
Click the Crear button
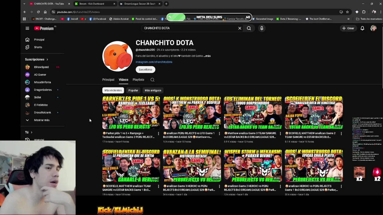click(348, 28)
